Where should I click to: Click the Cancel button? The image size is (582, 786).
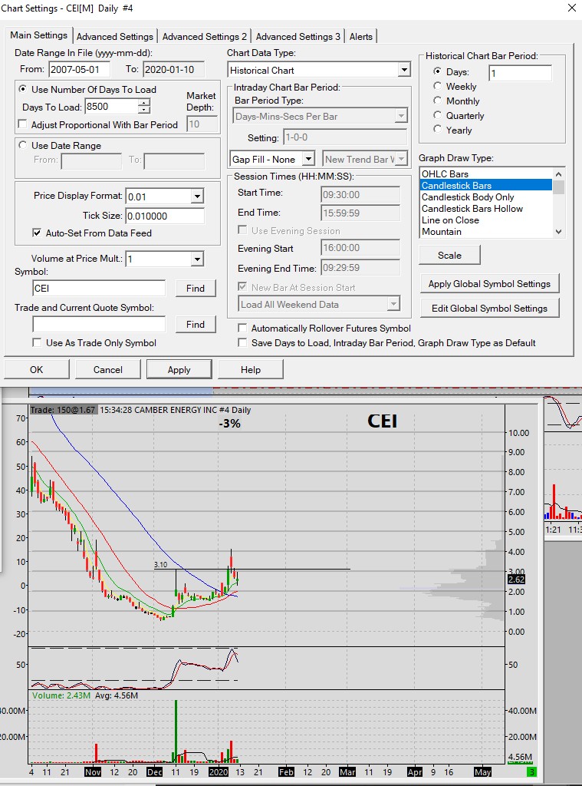point(107,369)
